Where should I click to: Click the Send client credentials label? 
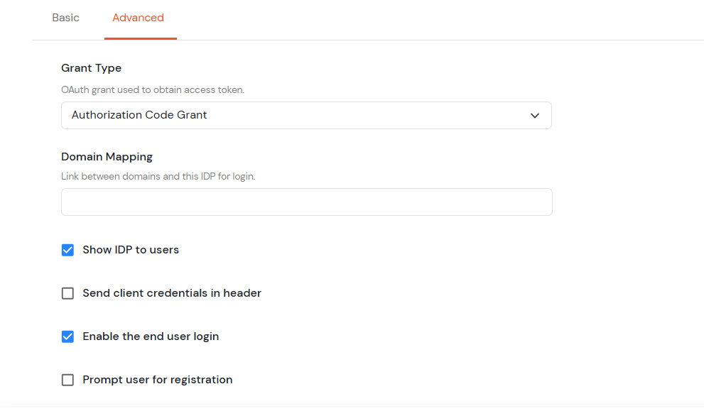click(172, 292)
